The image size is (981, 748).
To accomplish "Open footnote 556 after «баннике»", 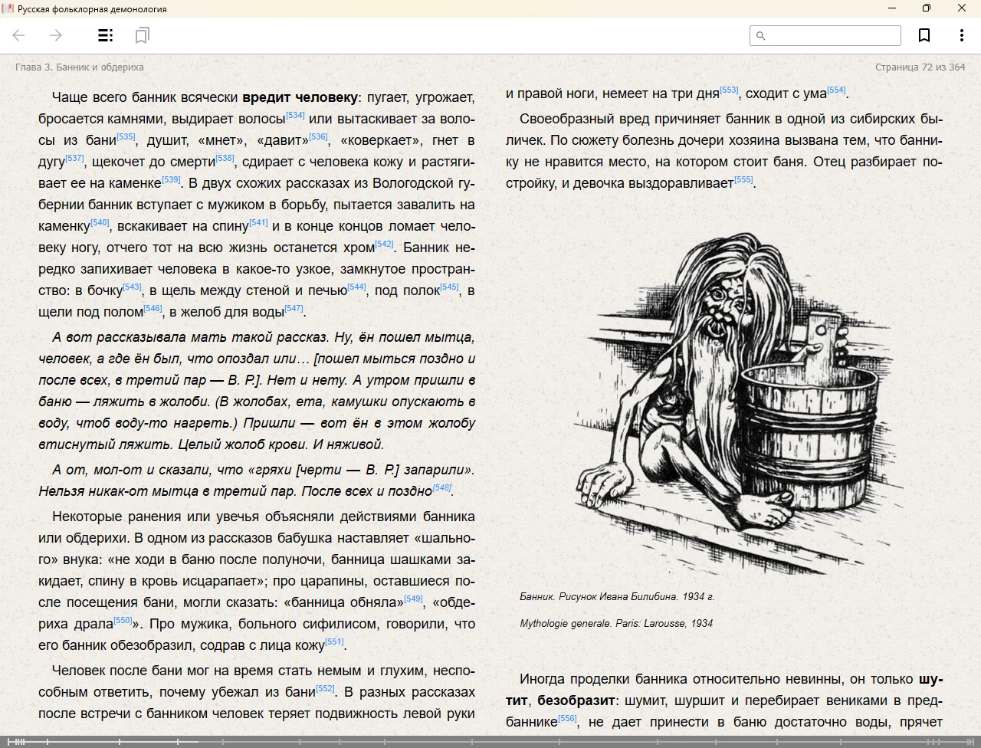I will tap(567, 719).
